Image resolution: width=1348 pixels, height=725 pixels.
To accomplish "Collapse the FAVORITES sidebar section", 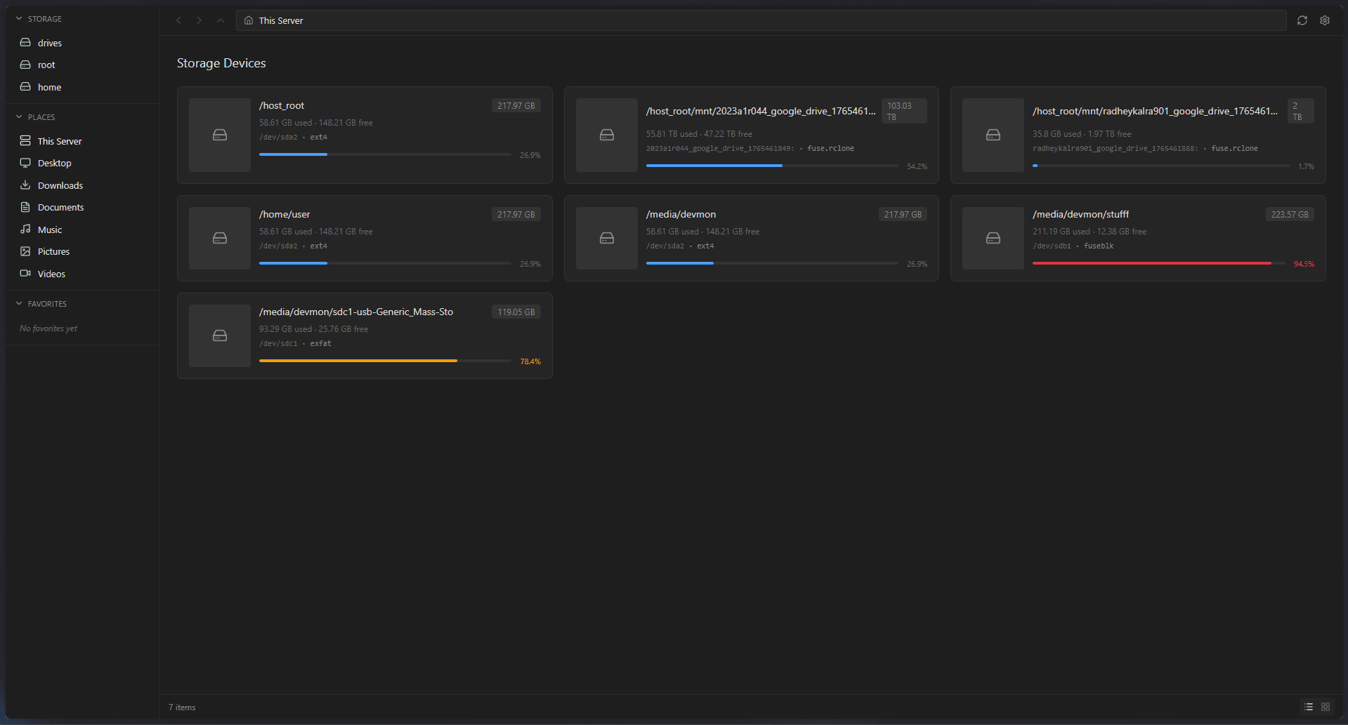I will click(x=19, y=304).
